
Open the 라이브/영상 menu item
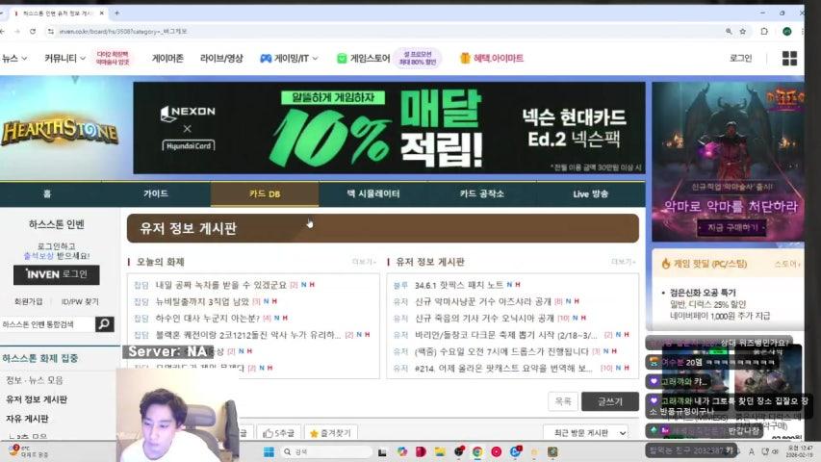(221, 58)
